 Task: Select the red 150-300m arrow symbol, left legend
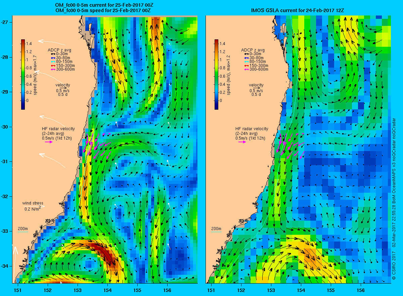click(x=52, y=65)
